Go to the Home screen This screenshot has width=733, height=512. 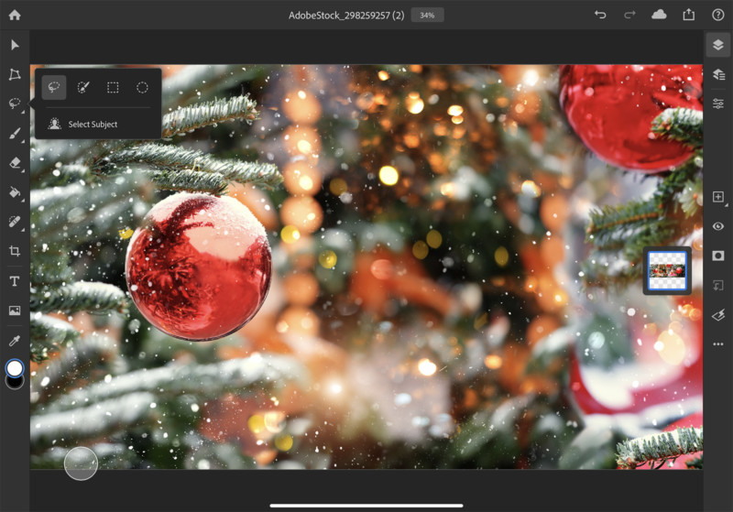pos(15,15)
